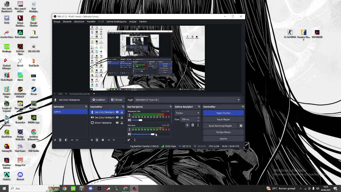Add a source with plus icon in Kaynaklar
Image resolution: width=341 pixels, height=192 pixels.
click(x=92, y=140)
